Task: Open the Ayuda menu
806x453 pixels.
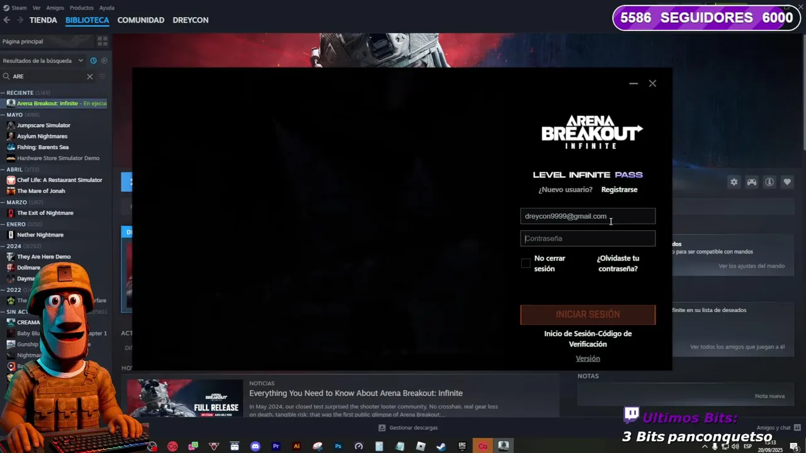Action: click(x=106, y=8)
